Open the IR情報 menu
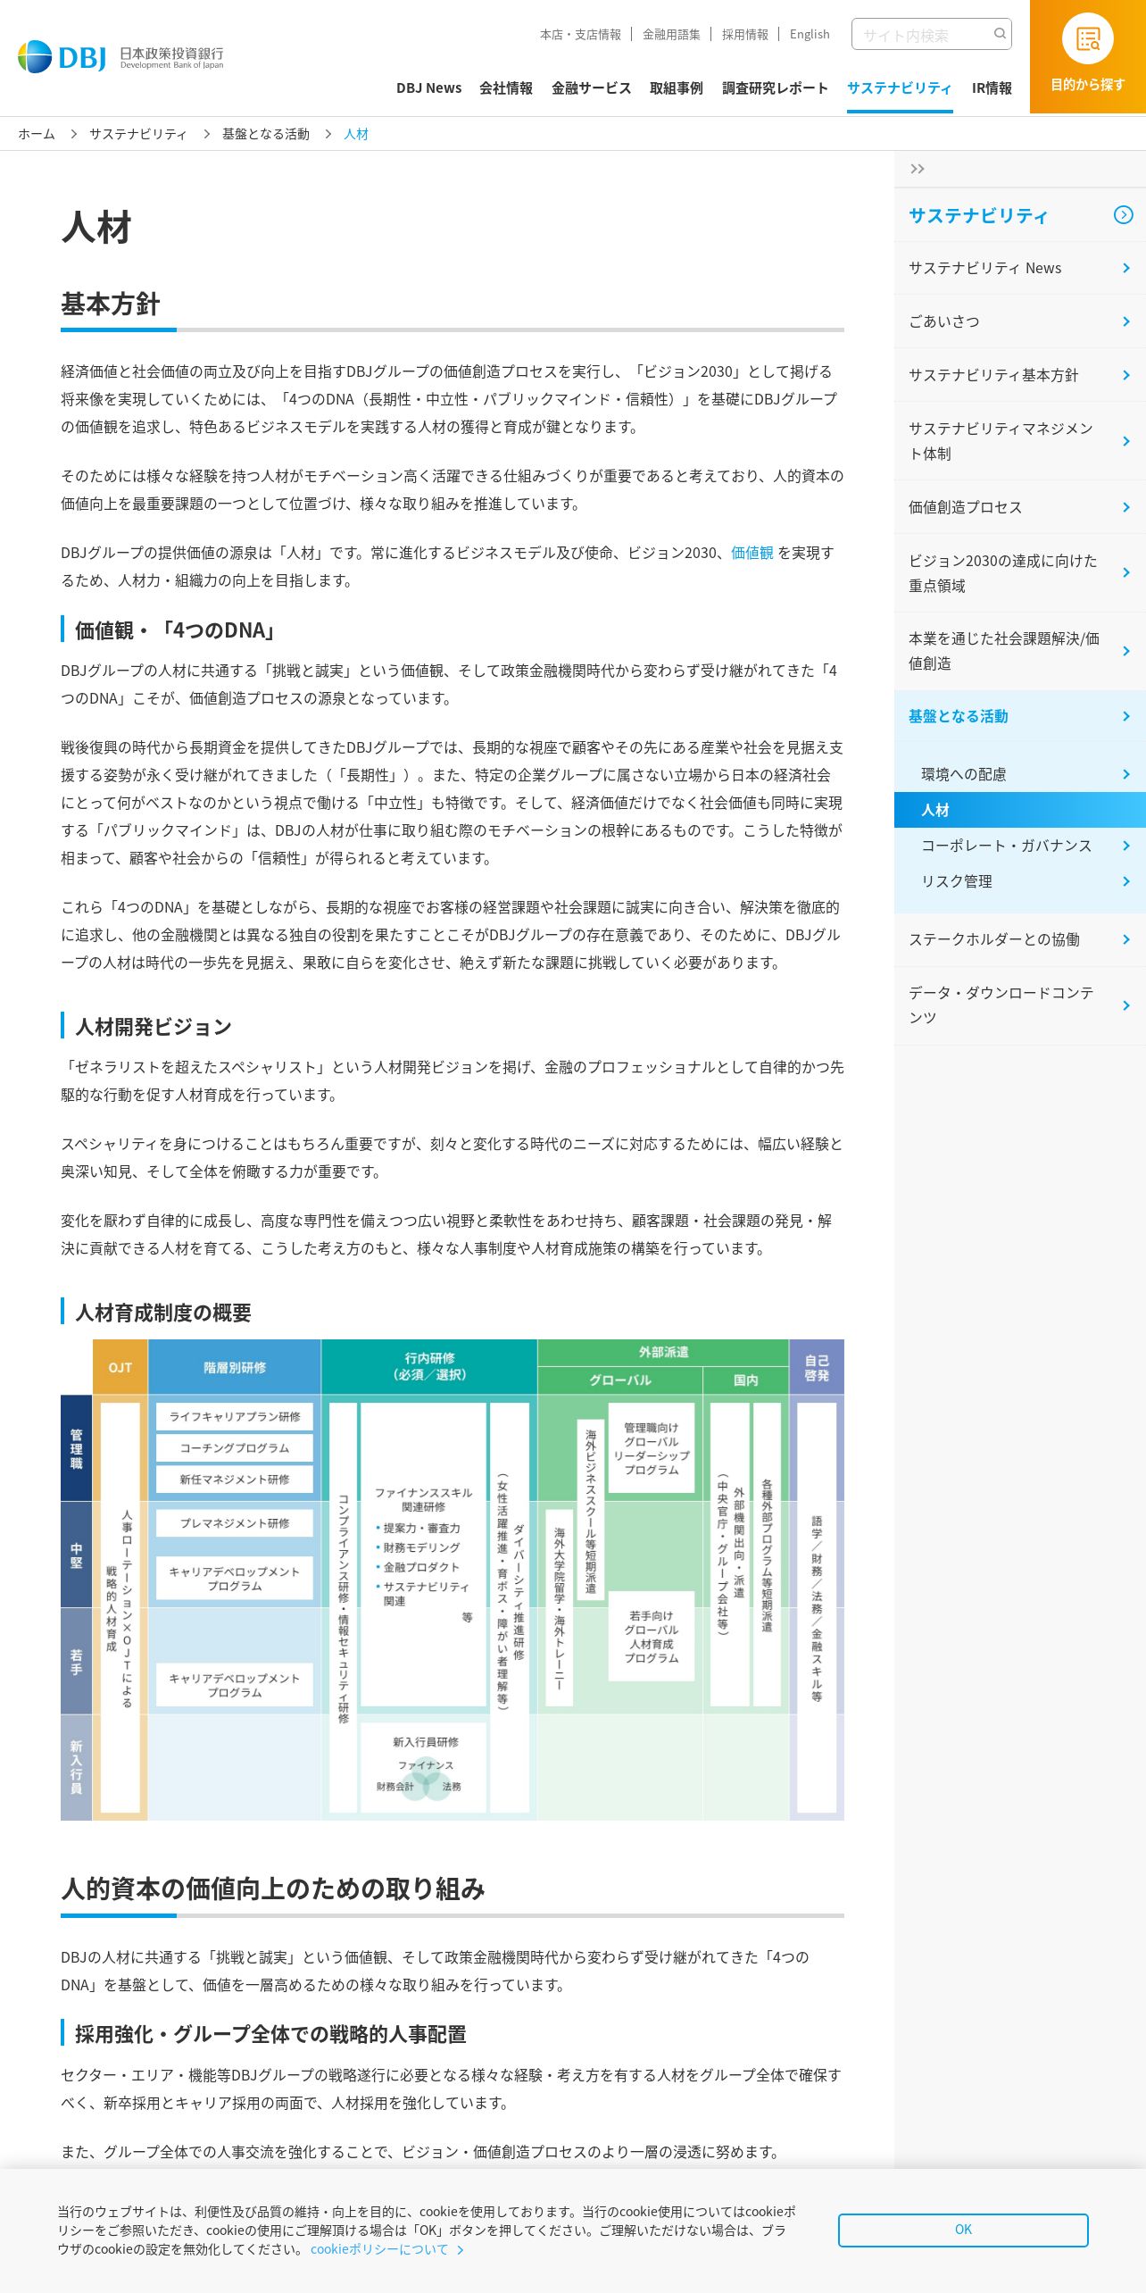The width and height of the screenshot is (1146, 2293). 992,88
